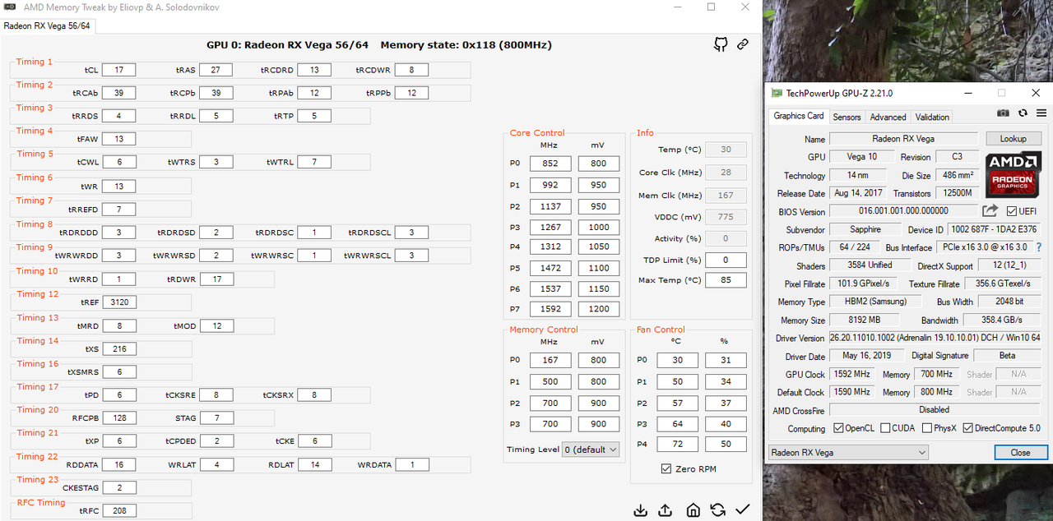Click the Core Control P7 MHz field
1053x521 pixels.
pos(550,309)
